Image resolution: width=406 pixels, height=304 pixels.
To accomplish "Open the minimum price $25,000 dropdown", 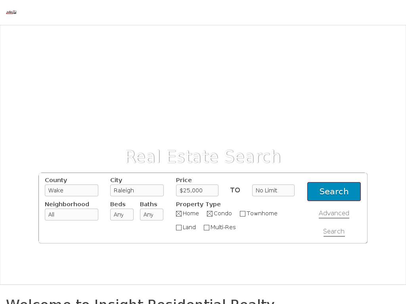I will tap(197, 190).
